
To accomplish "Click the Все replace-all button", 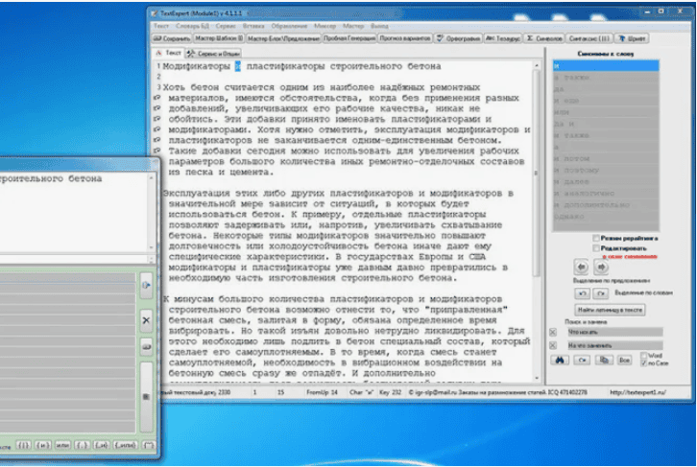I will [625, 360].
